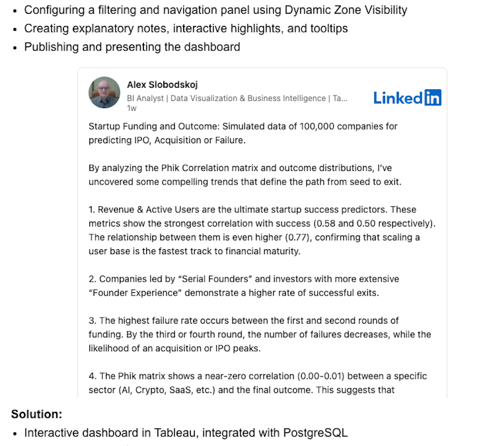The image size is (491, 446).
Task: Click the AI, Crypto, SaaS sector line
Action: point(241,390)
